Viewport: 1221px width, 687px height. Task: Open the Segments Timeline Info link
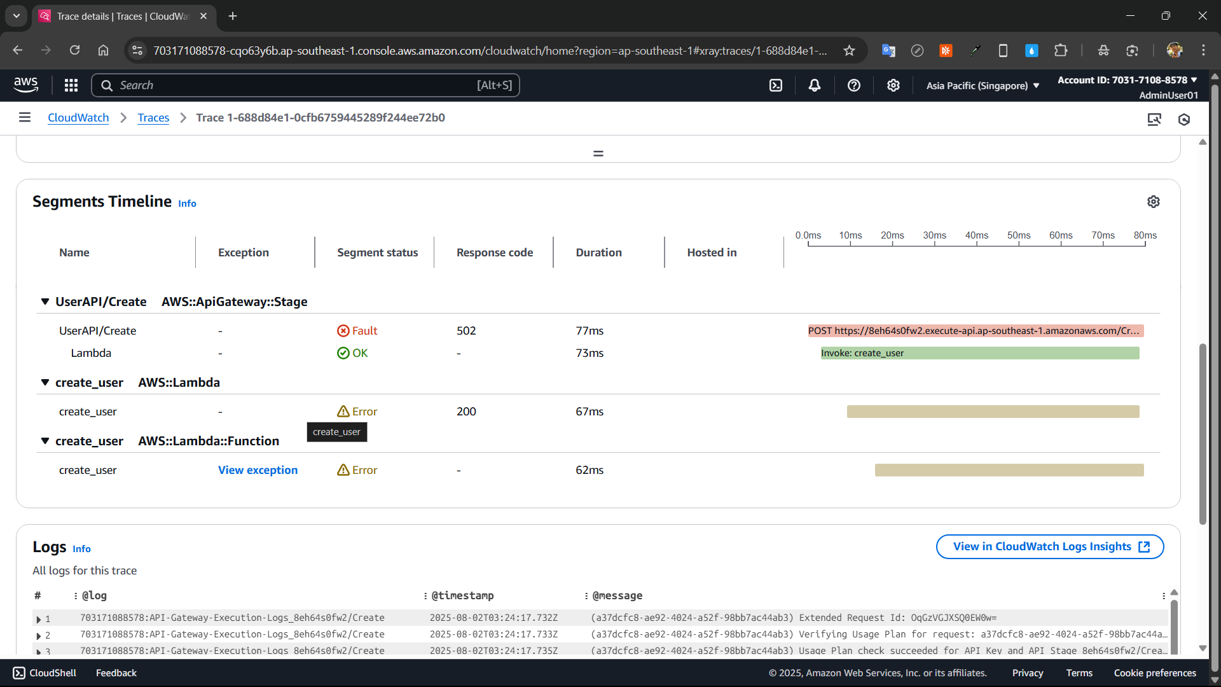coord(187,204)
